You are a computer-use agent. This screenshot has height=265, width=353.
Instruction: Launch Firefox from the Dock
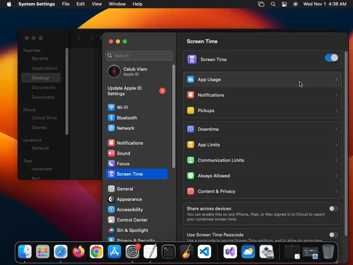tap(79, 252)
